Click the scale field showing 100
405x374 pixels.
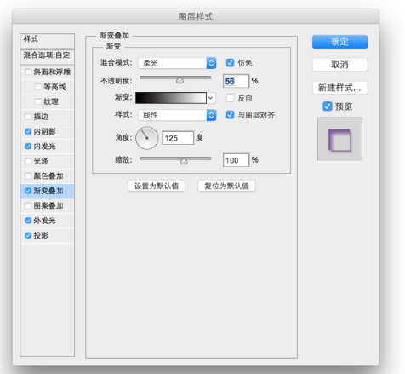236,160
